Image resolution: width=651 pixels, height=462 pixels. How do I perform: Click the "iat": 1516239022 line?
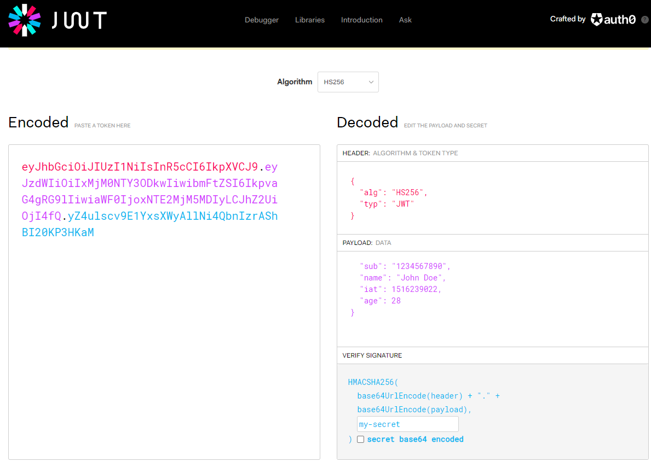pyautogui.click(x=400, y=289)
